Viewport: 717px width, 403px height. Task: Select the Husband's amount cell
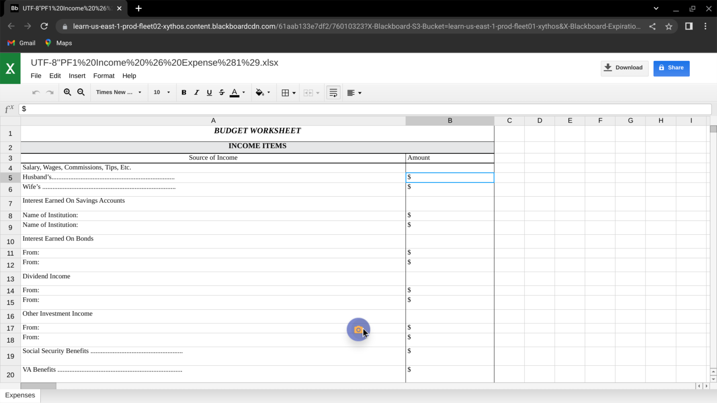click(x=450, y=178)
